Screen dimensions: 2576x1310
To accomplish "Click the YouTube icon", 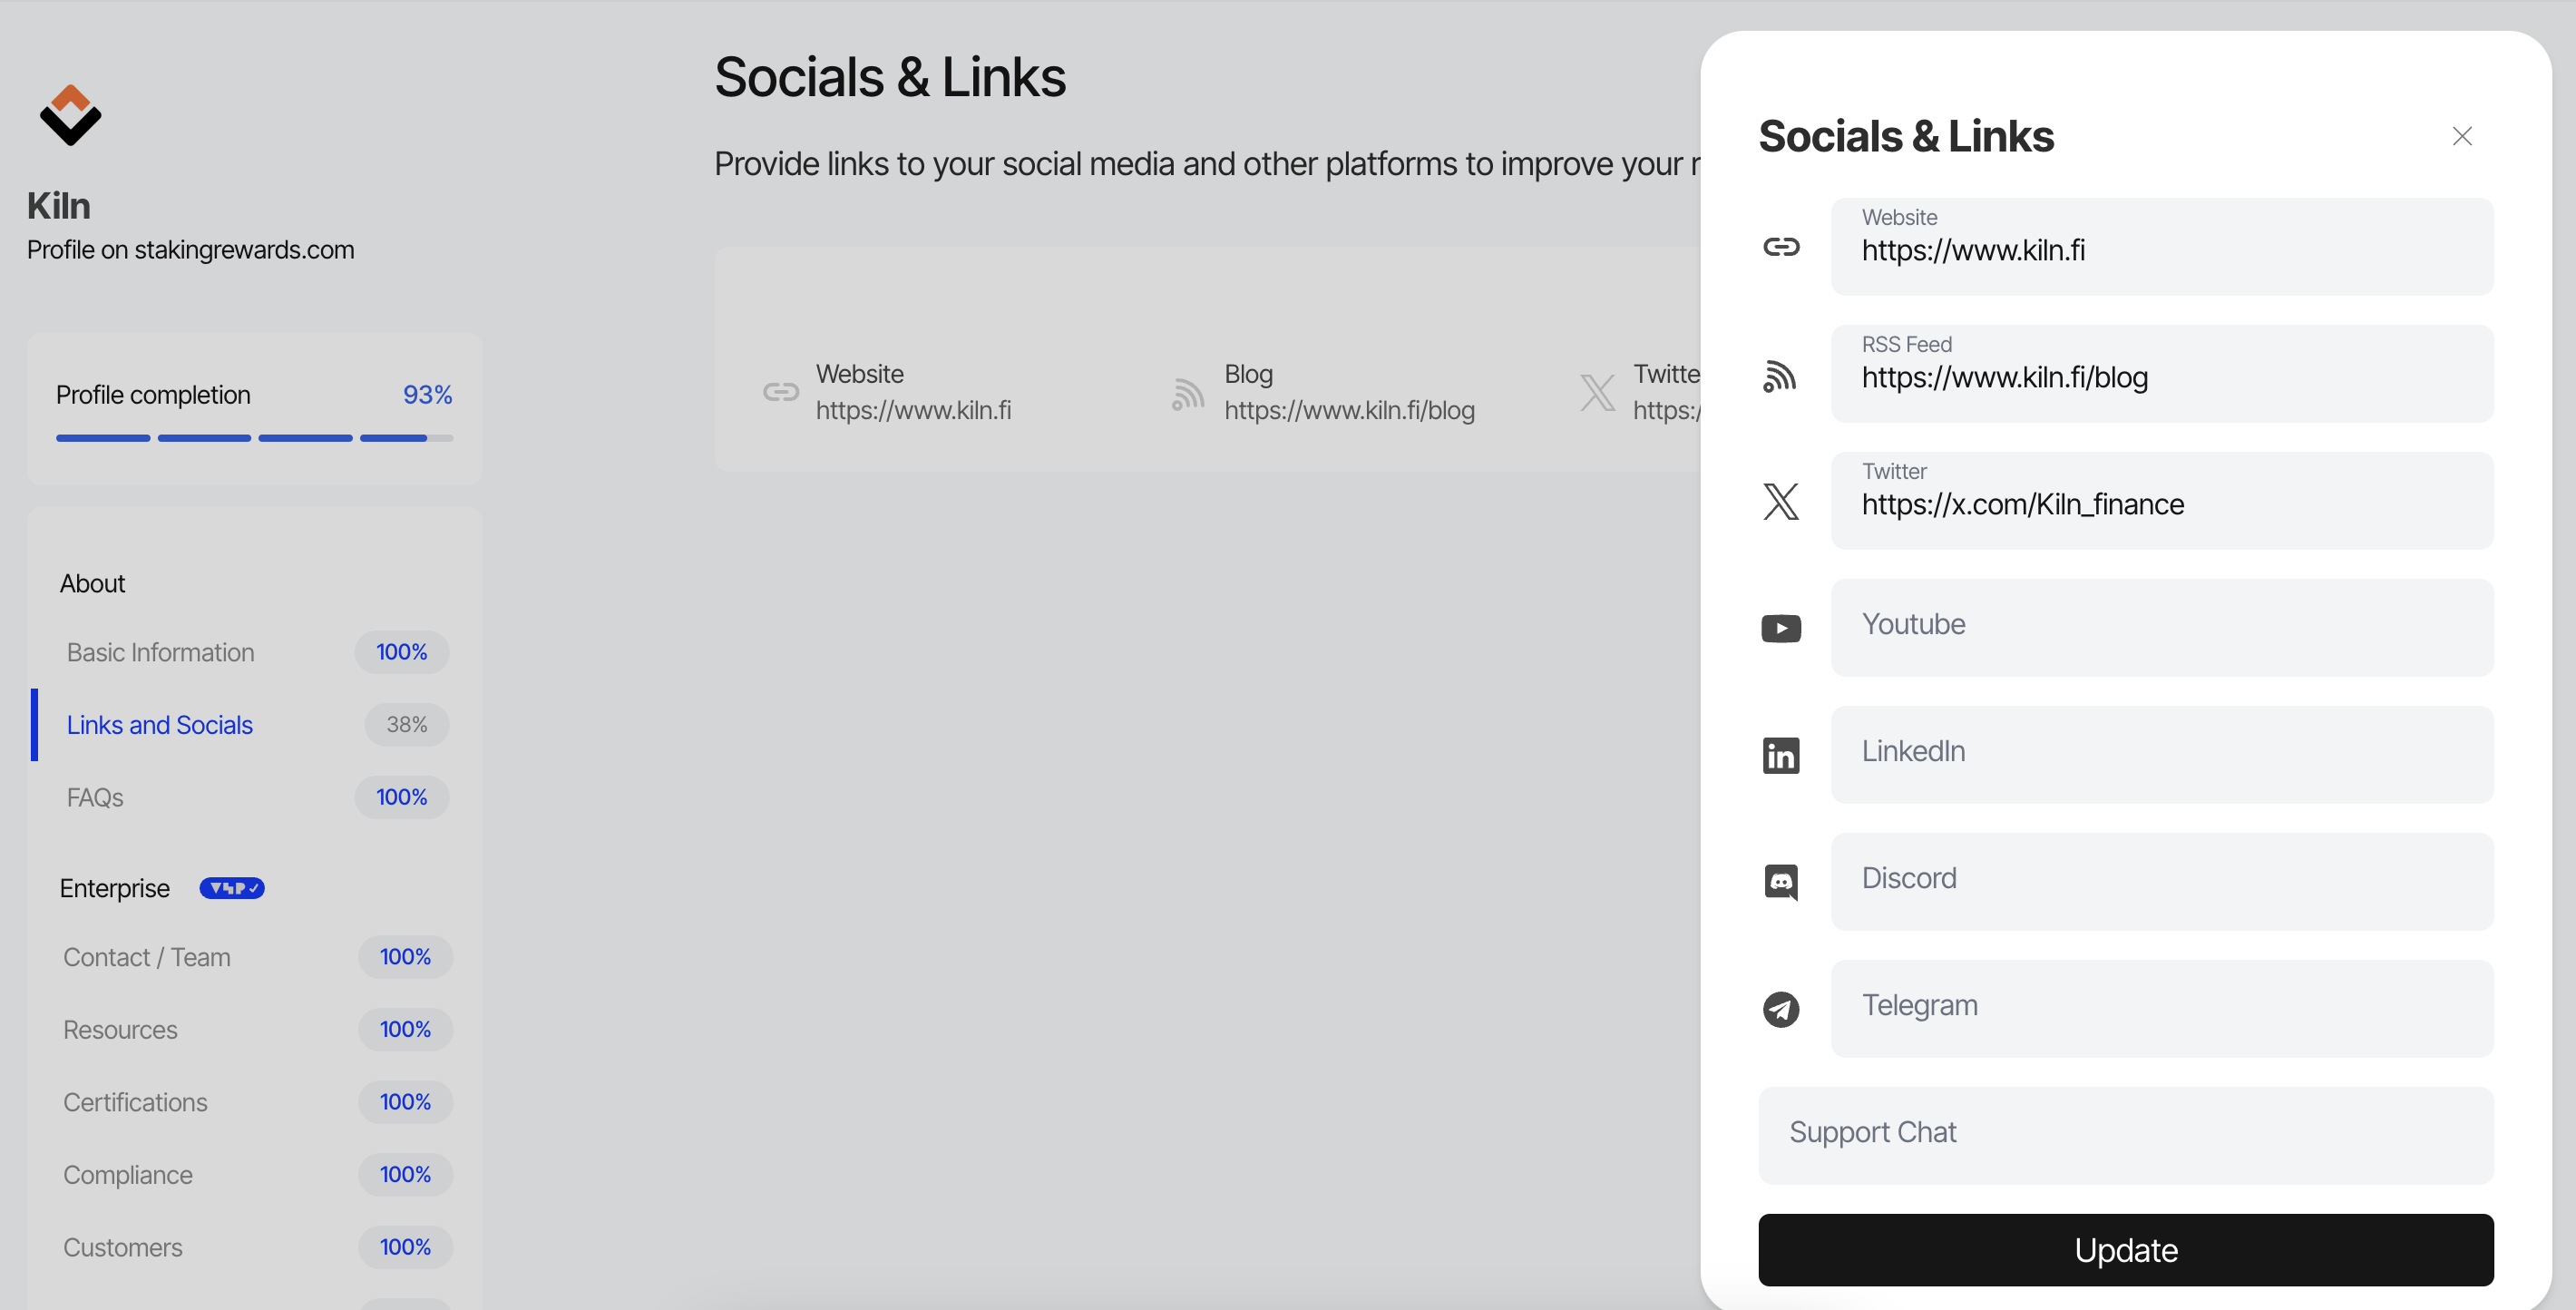I will pos(1781,628).
